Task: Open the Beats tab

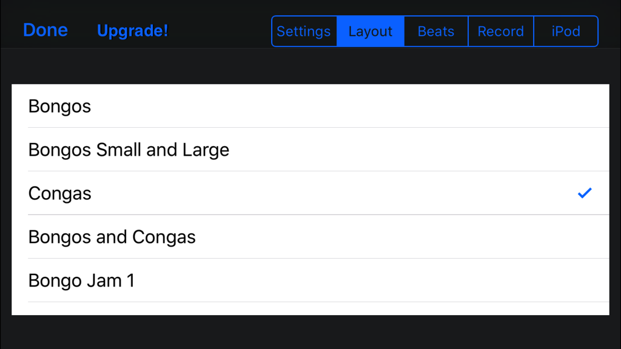Action: (435, 31)
